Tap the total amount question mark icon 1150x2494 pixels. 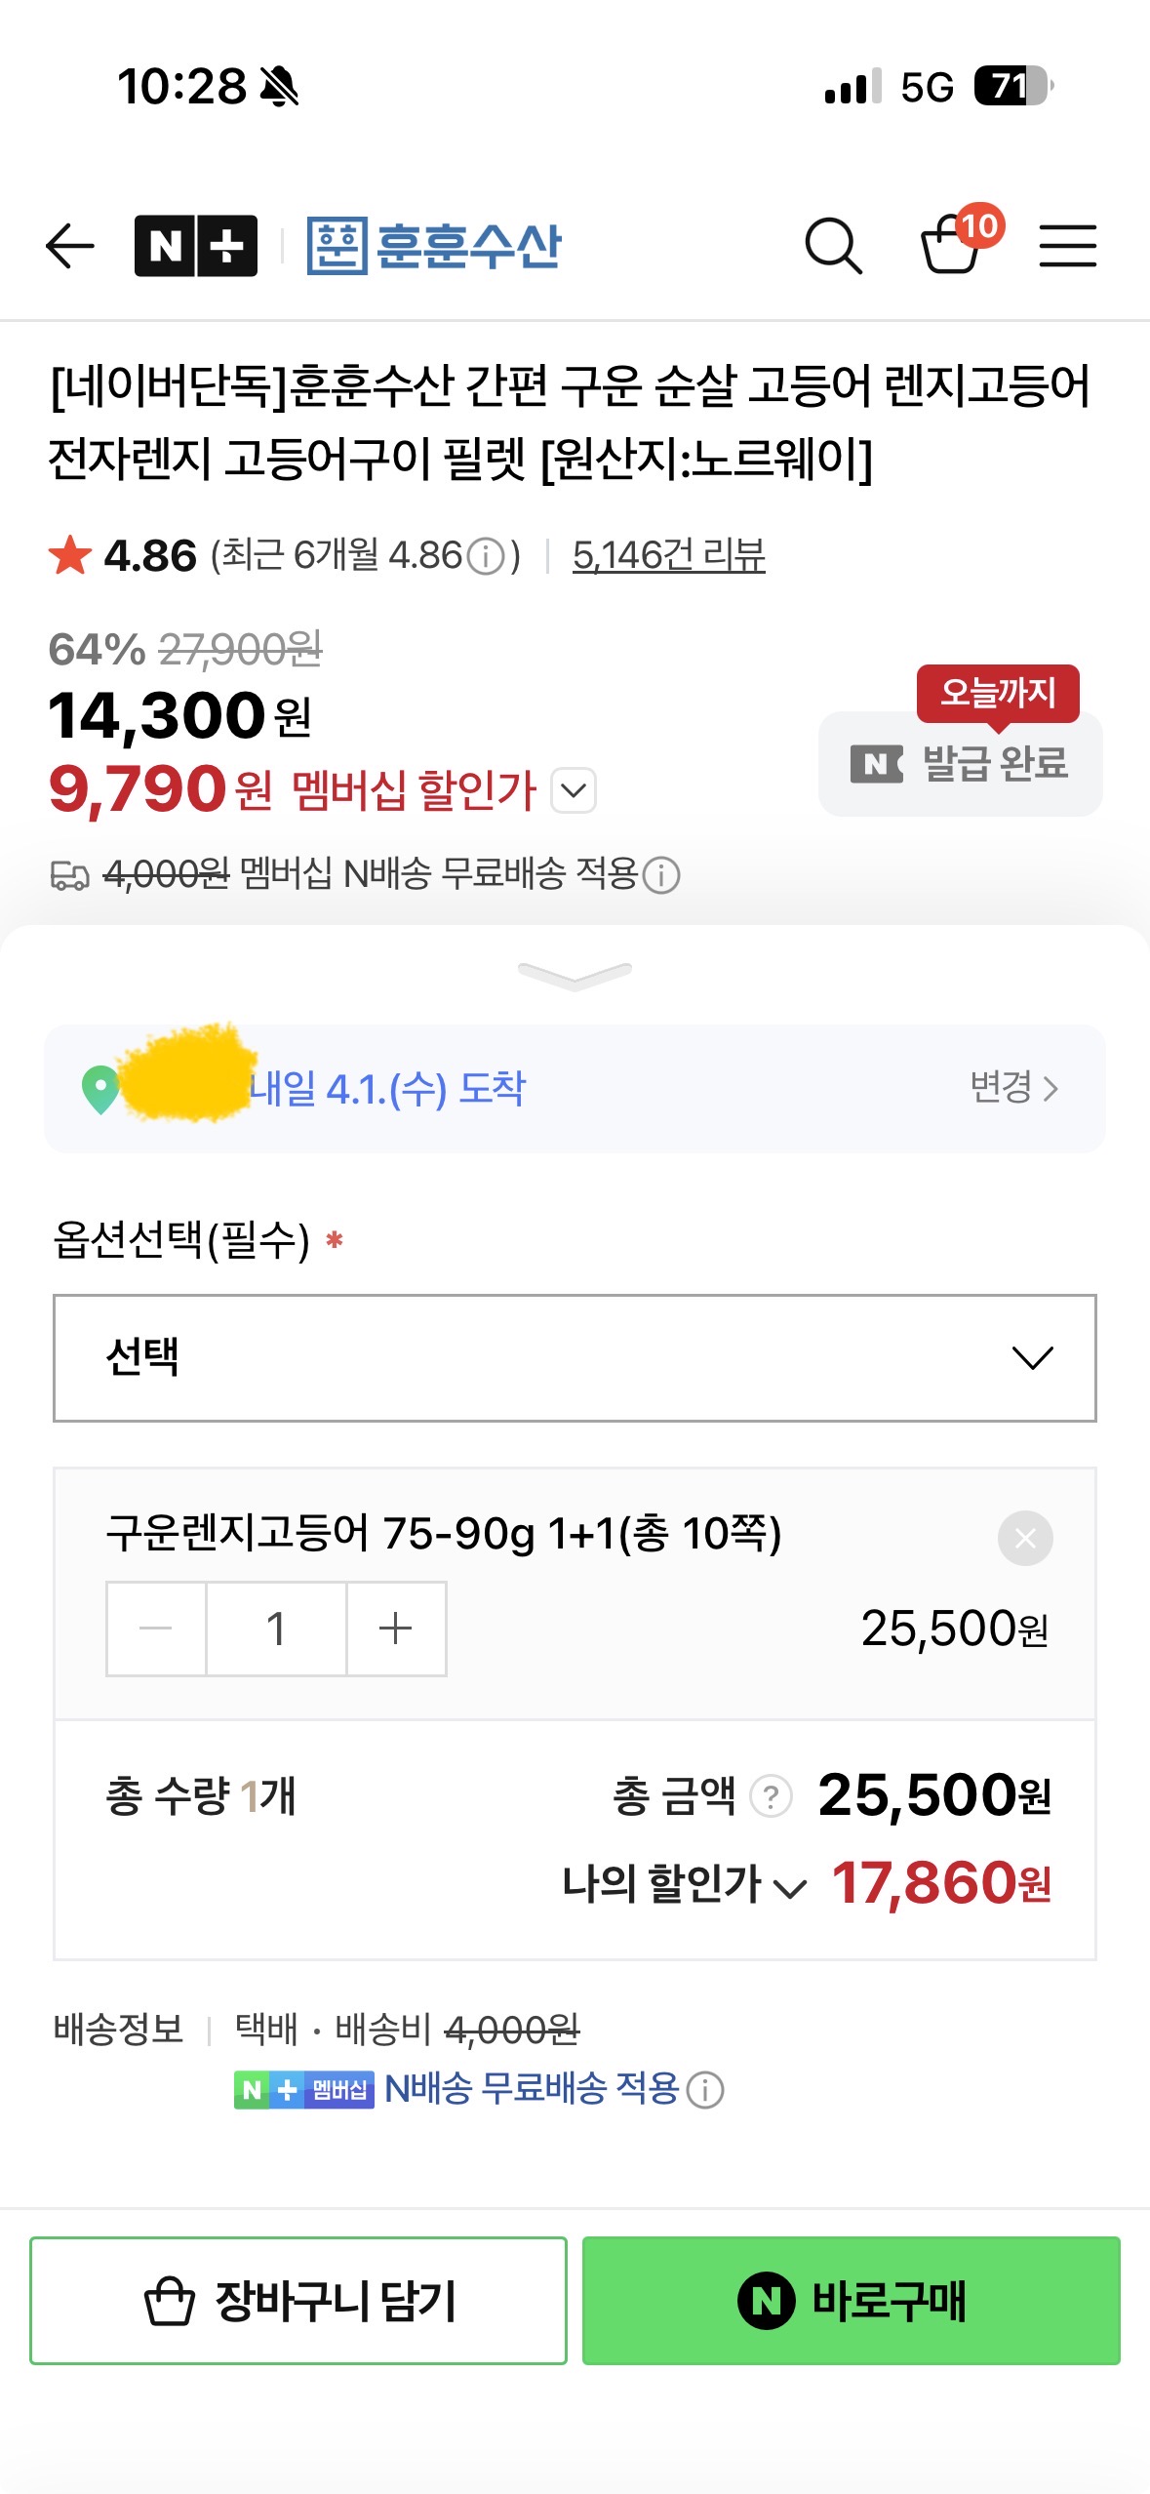point(771,1796)
